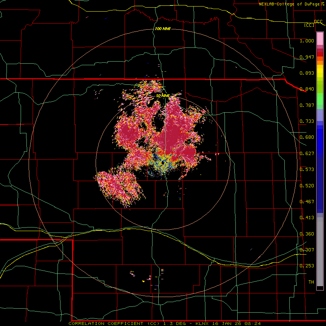Click the radar site center dot
Screen dimensions: 326x326
(163, 163)
